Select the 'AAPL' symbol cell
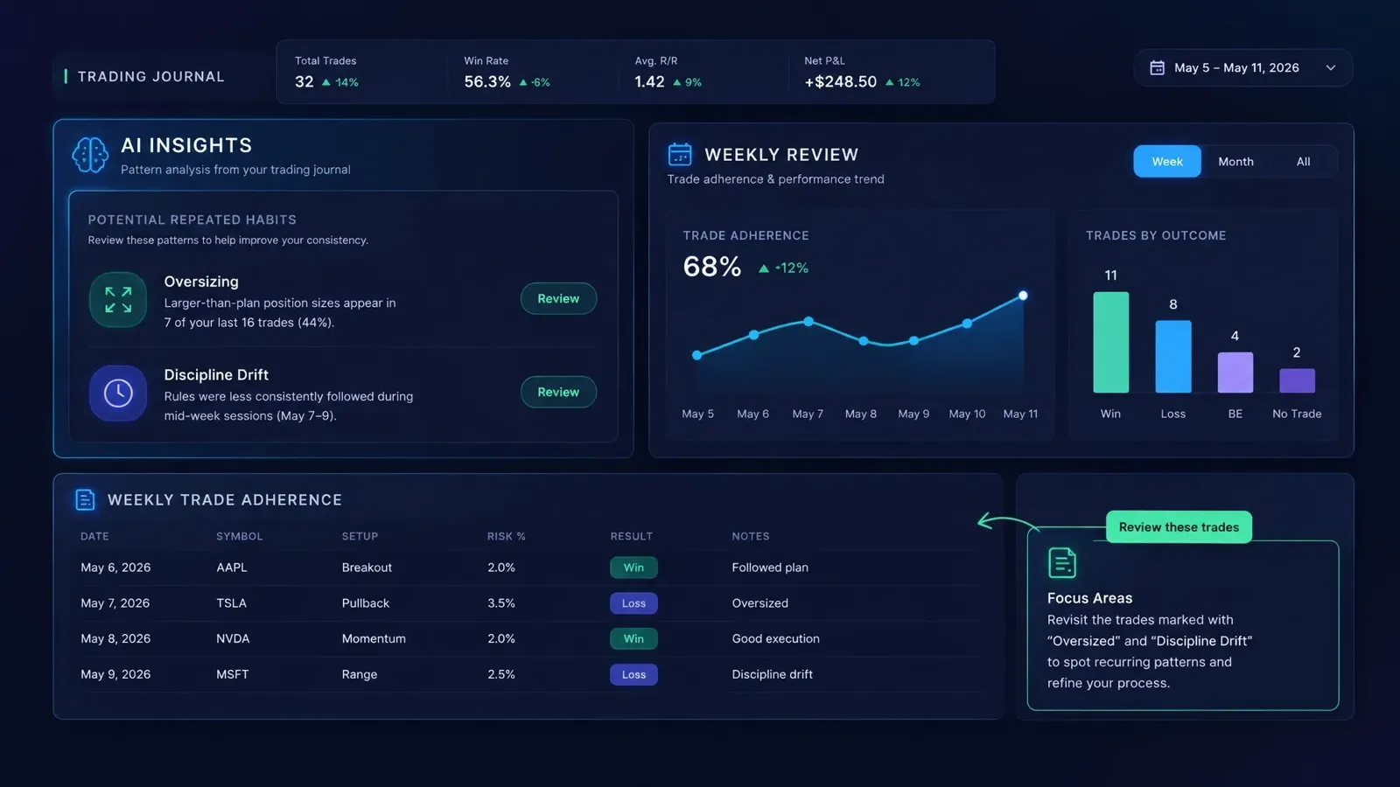The width and height of the screenshot is (1400, 787). [232, 568]
